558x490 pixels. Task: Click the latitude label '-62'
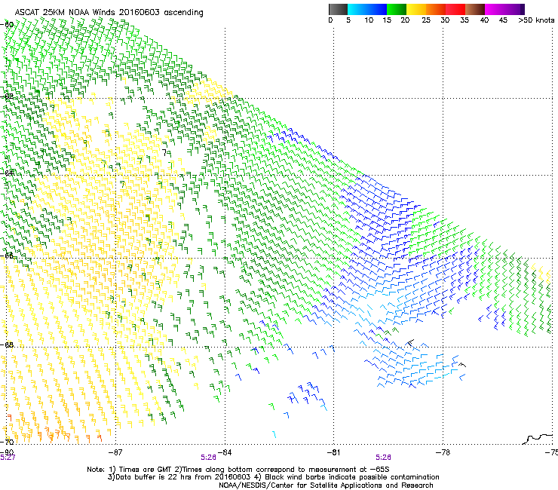coord(7,96)
